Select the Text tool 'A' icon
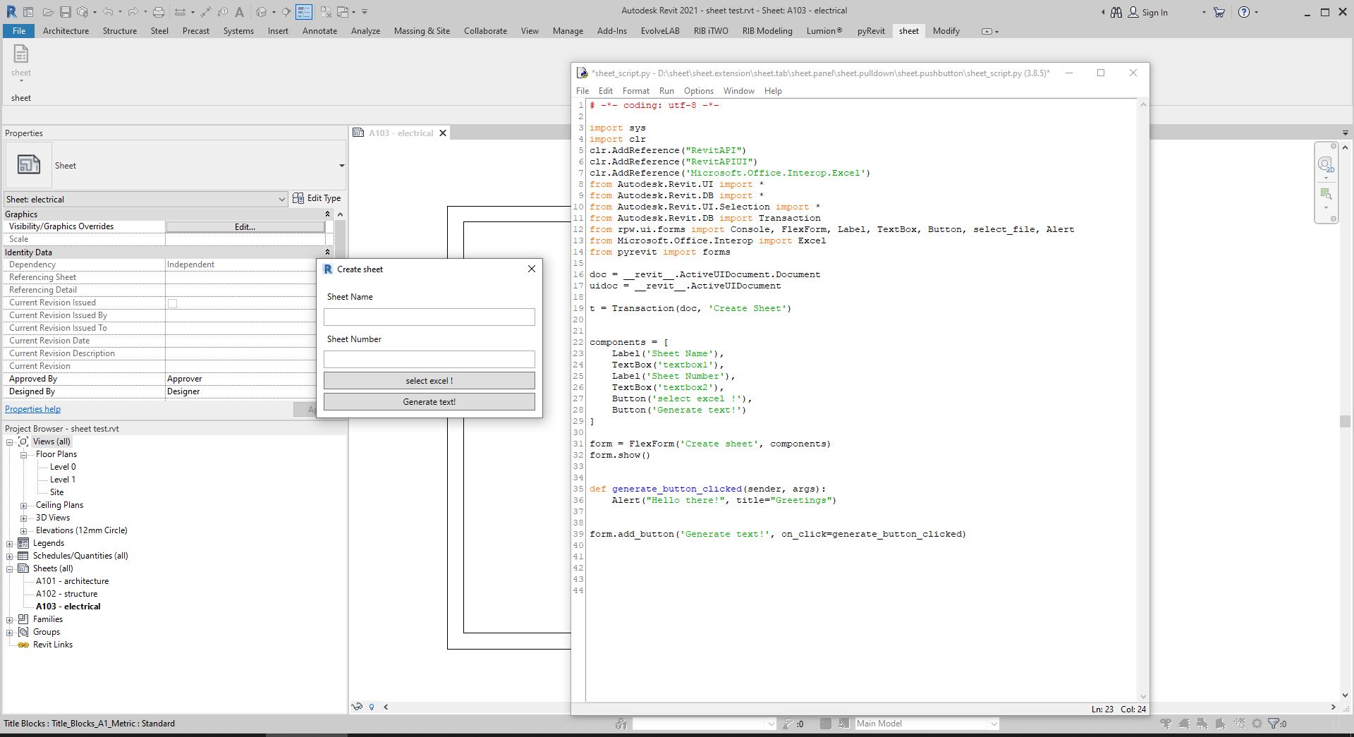 pos(240,12)
